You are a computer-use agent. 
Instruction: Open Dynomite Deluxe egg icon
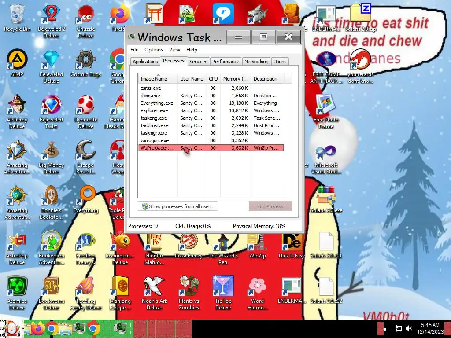pos(86,112)
